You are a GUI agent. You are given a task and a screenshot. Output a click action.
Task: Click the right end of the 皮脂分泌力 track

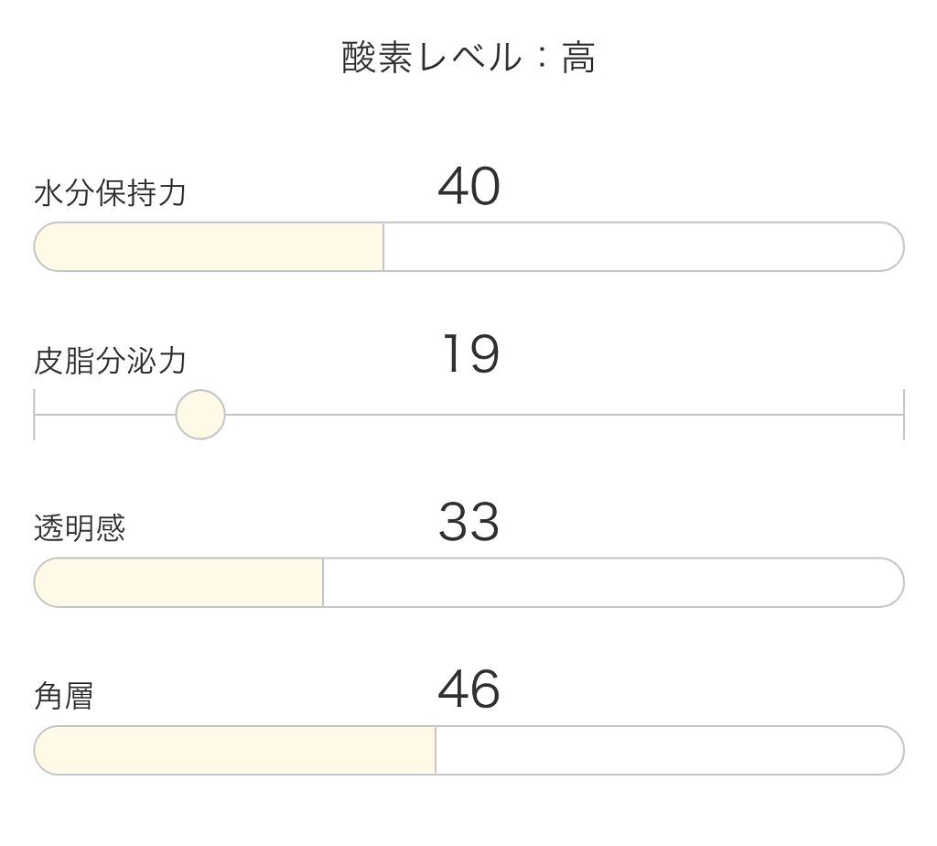(x=902, y=416)
